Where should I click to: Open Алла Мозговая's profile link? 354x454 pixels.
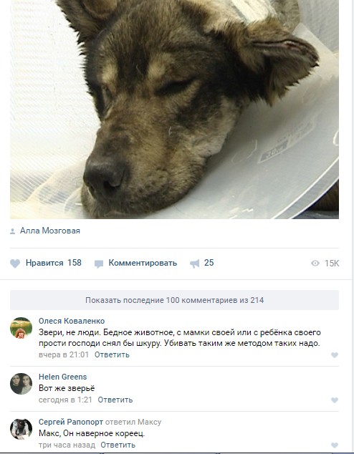(x=50, y=231)
